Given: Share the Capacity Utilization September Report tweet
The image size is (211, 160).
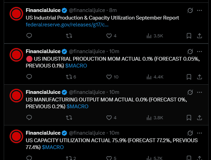Looking at the screenshot, I should pyautogui.click(x=200, y=36).
